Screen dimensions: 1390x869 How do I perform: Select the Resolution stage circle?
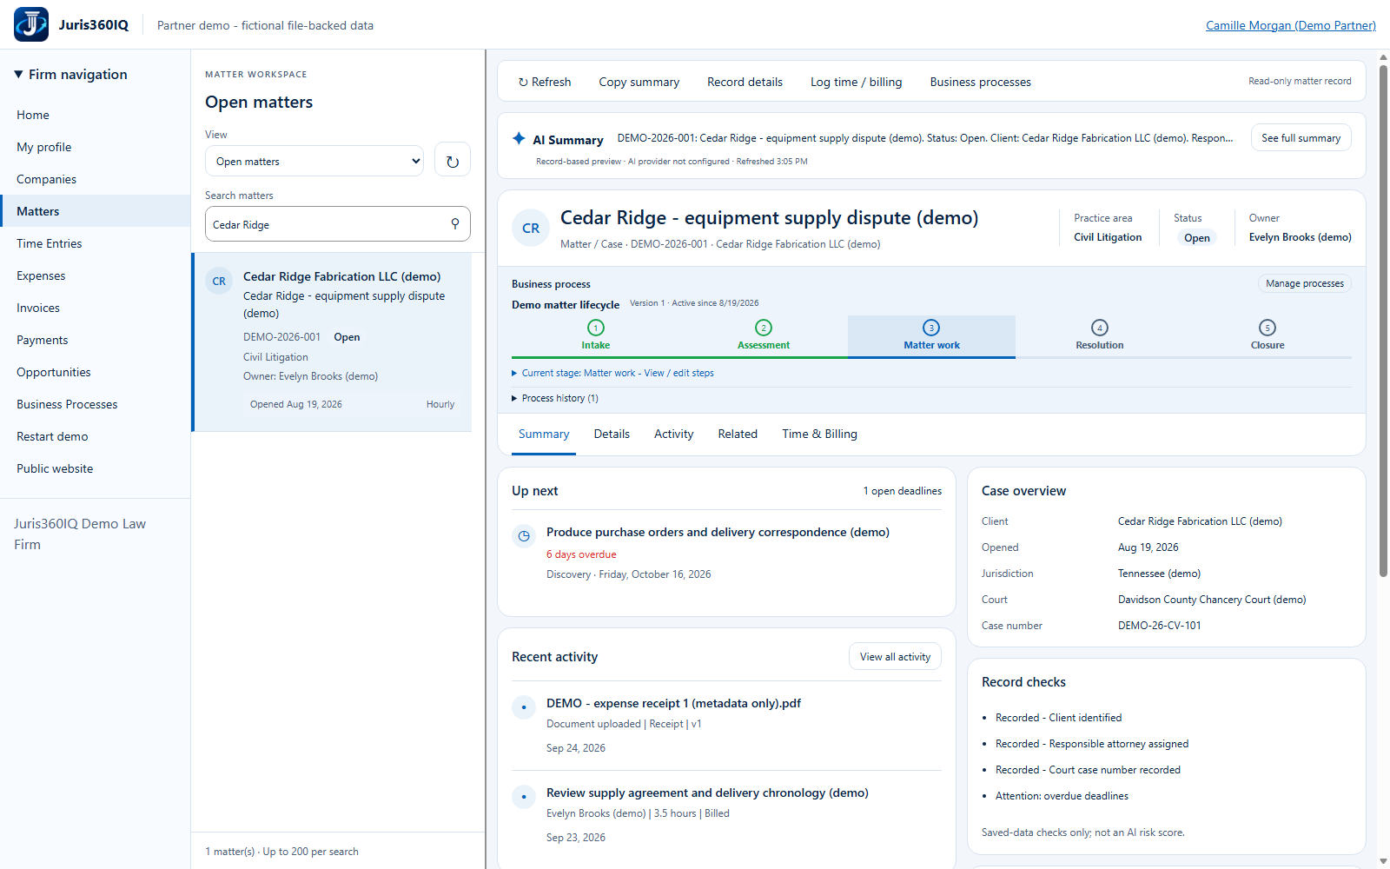(x=1100, y=328)
